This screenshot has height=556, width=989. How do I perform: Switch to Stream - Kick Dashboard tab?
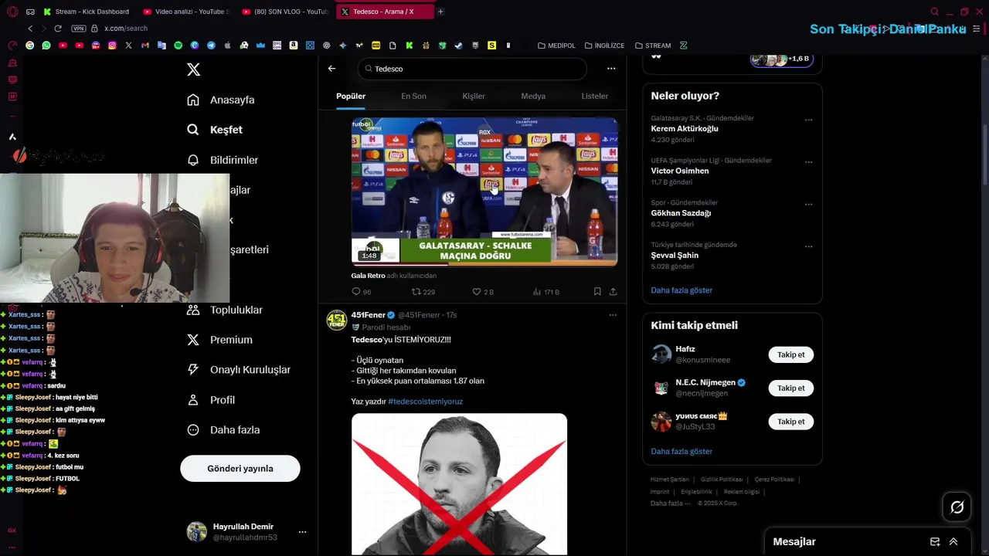(87, 12)
